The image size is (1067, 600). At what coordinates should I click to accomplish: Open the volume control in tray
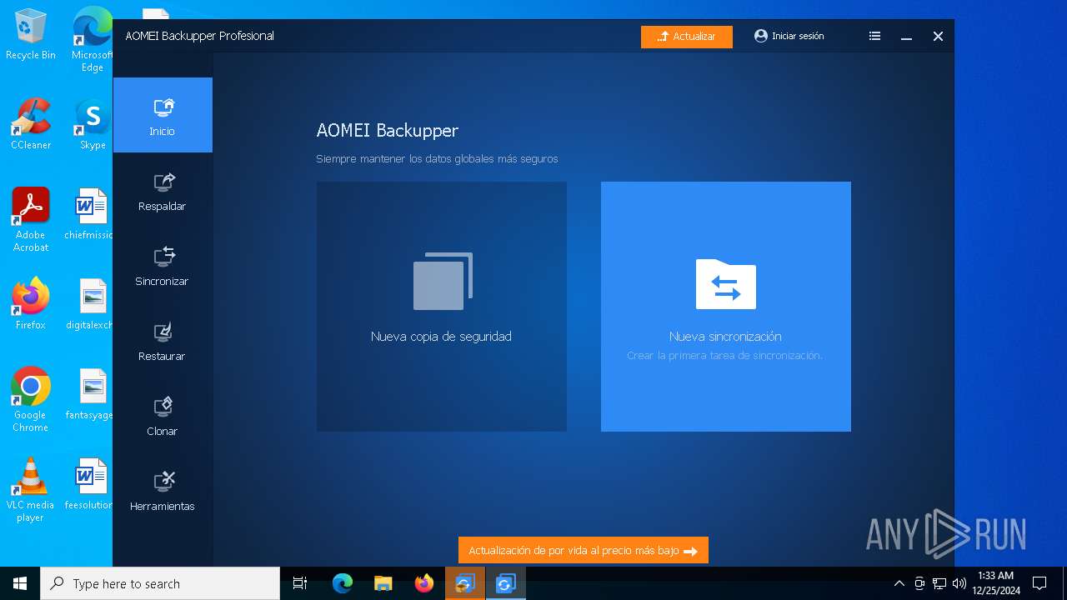tap(959, 583)
